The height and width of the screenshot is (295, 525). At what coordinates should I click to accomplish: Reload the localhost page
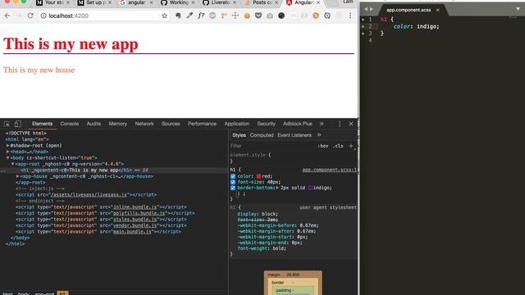[x=30, y=16]
